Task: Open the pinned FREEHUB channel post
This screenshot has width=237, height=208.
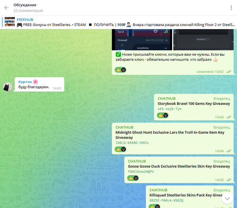Action: 118,22
